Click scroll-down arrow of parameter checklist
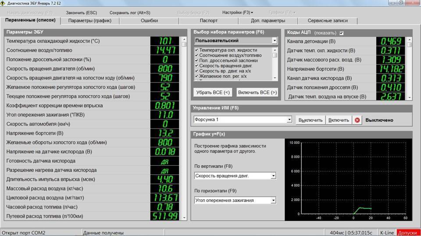 [275, 78]
